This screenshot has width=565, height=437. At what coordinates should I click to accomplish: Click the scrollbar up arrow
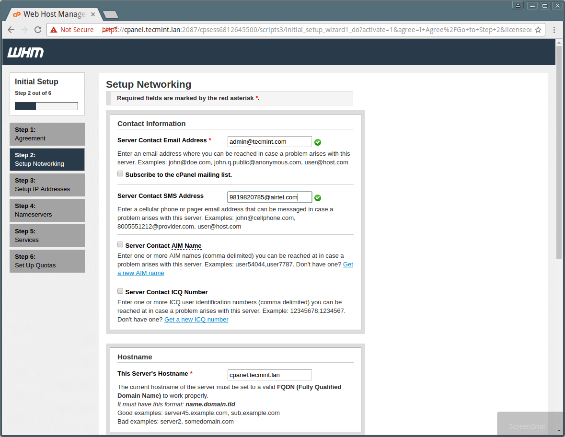click(559, 43)
